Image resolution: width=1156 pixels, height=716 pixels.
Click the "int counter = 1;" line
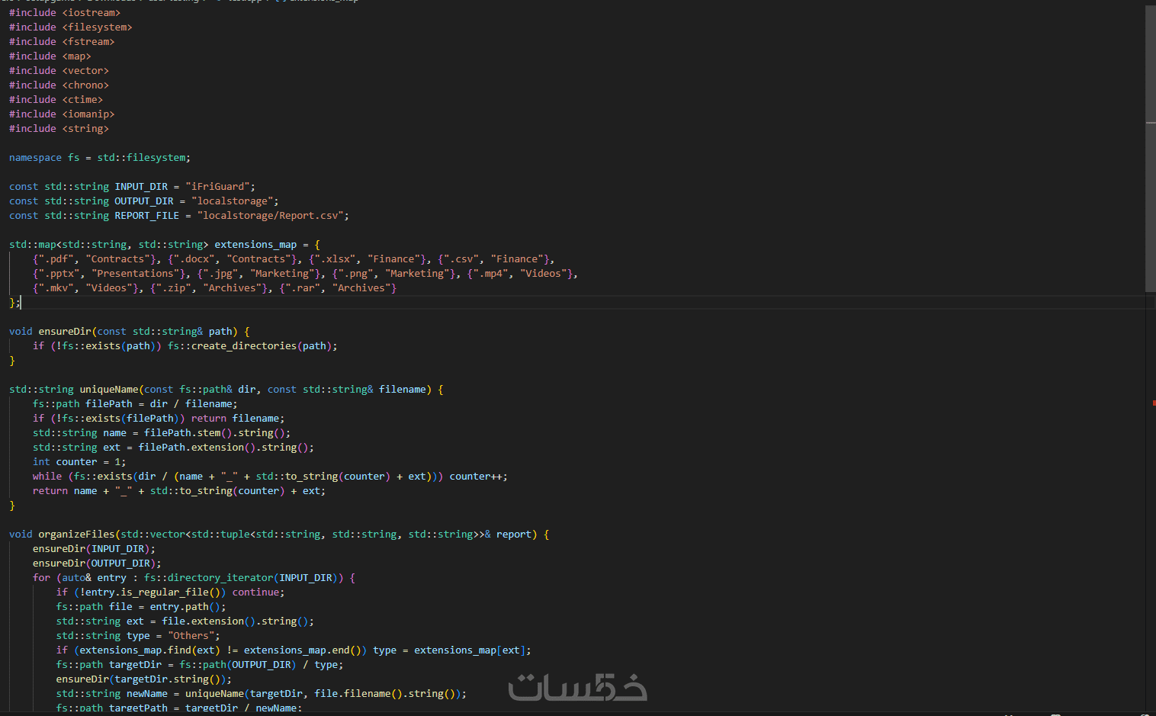point(79,462)
